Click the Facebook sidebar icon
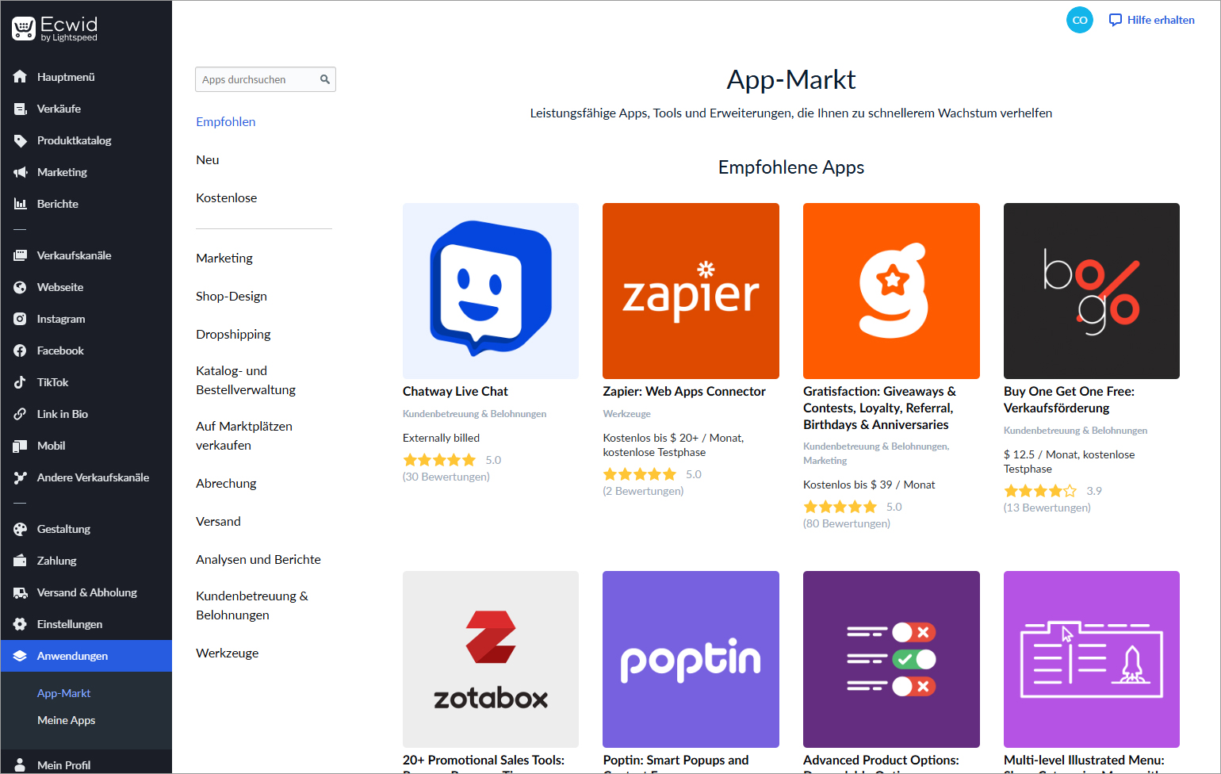1221x774 pixels. (20, 351)
